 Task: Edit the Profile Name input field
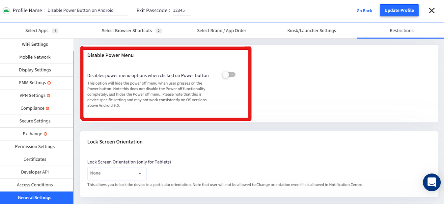87,11
